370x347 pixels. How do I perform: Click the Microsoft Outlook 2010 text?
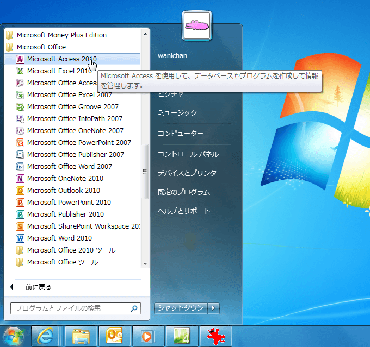point(64,191)
